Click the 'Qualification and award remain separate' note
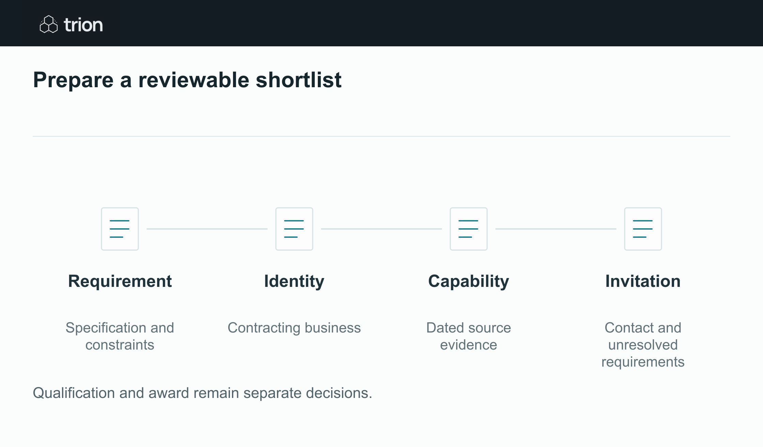Viewport: 763px width, 447px height. pyautogui.click(x=202, y=393)
